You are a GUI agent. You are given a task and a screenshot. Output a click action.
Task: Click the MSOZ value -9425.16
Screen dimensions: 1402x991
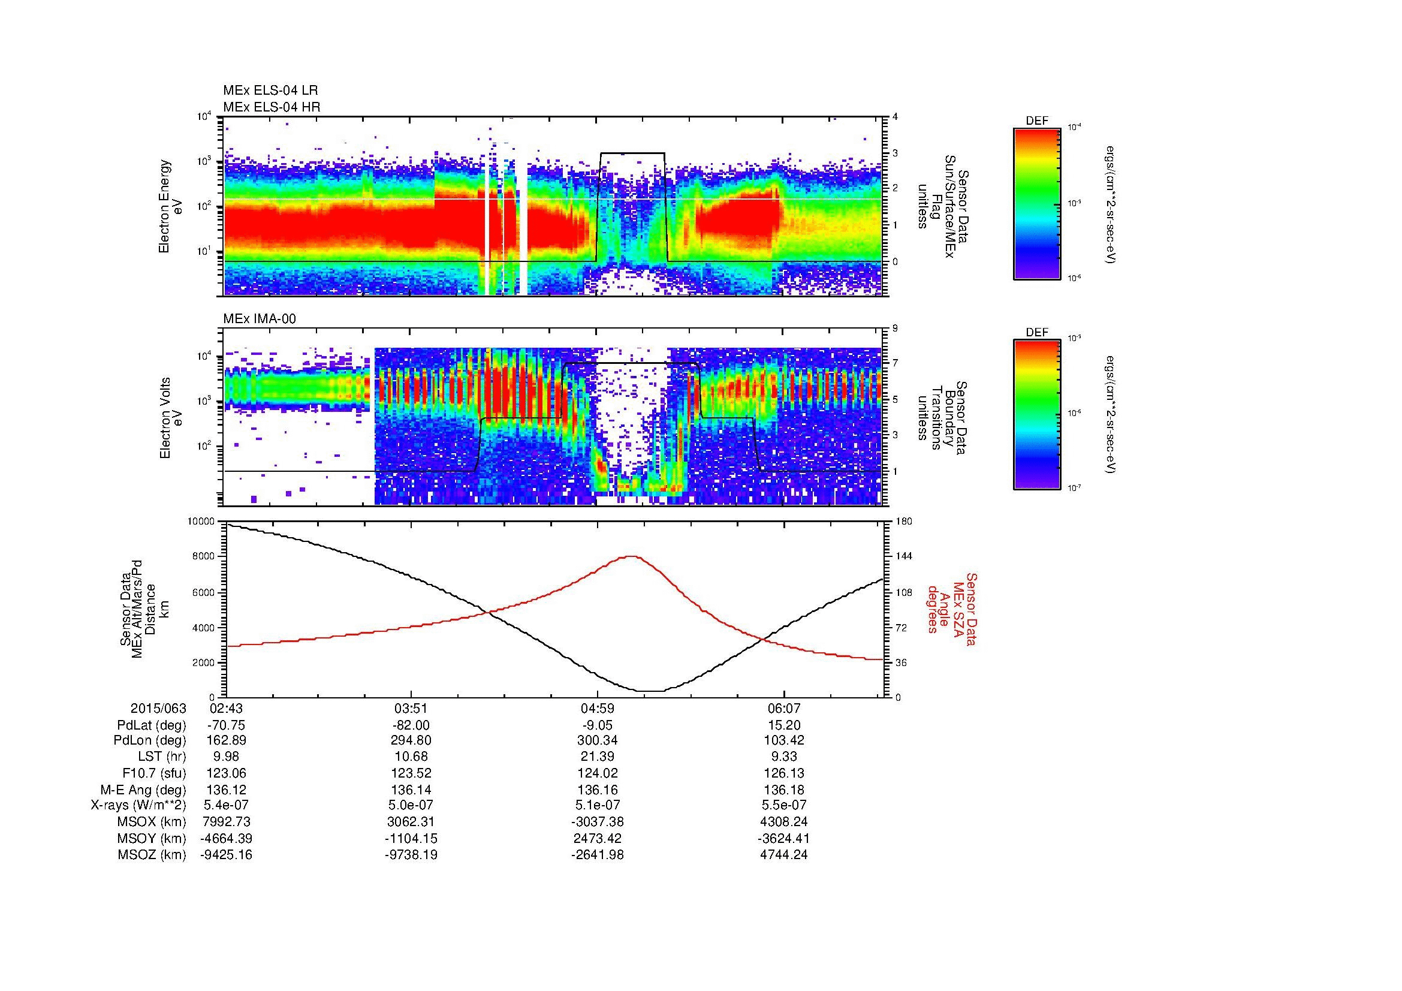click(227, 855)
